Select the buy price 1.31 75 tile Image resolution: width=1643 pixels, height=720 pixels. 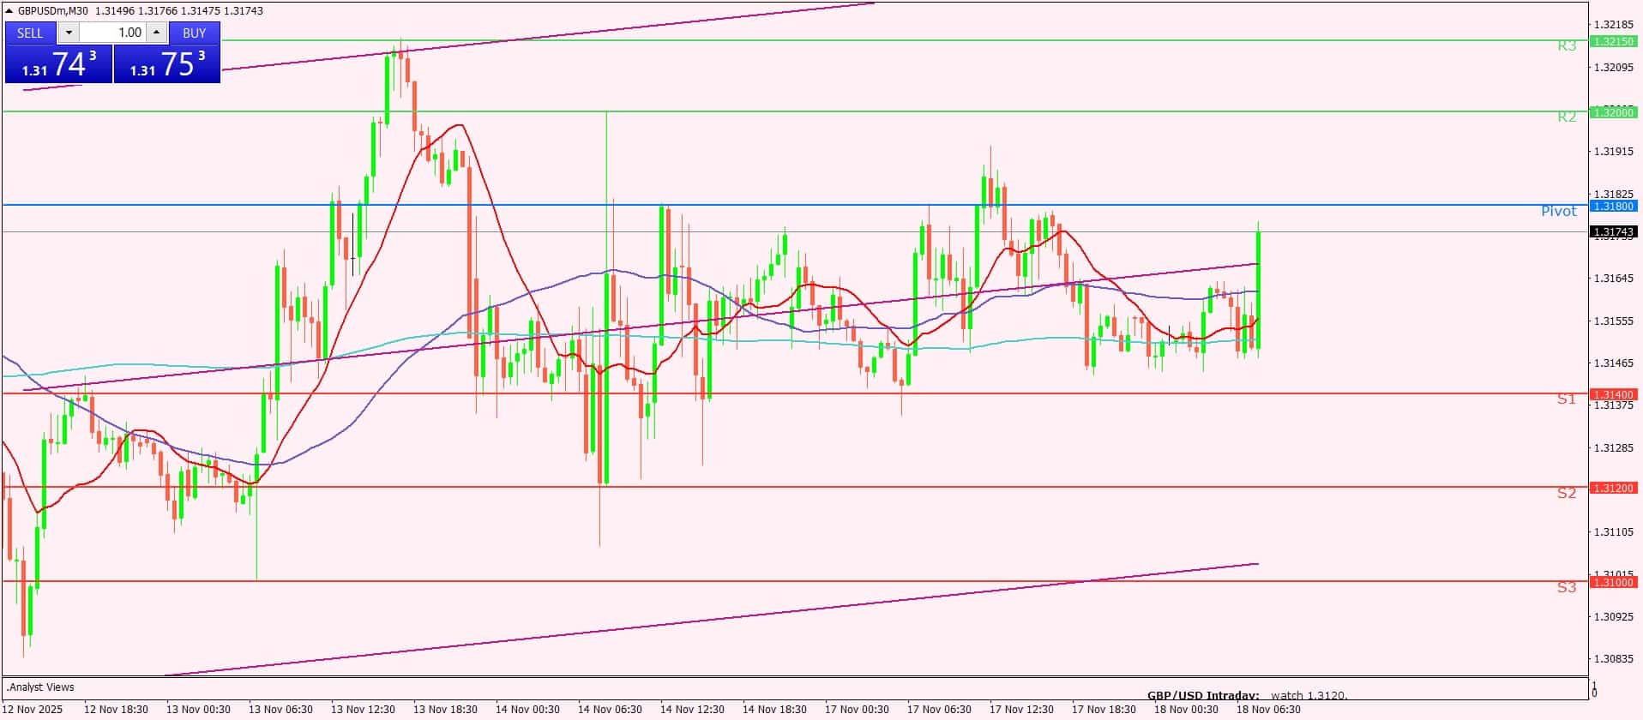(x=167, y=64)
